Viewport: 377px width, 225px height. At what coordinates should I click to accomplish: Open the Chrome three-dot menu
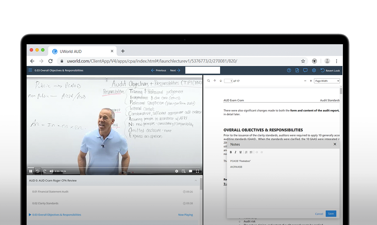[336, 61]
